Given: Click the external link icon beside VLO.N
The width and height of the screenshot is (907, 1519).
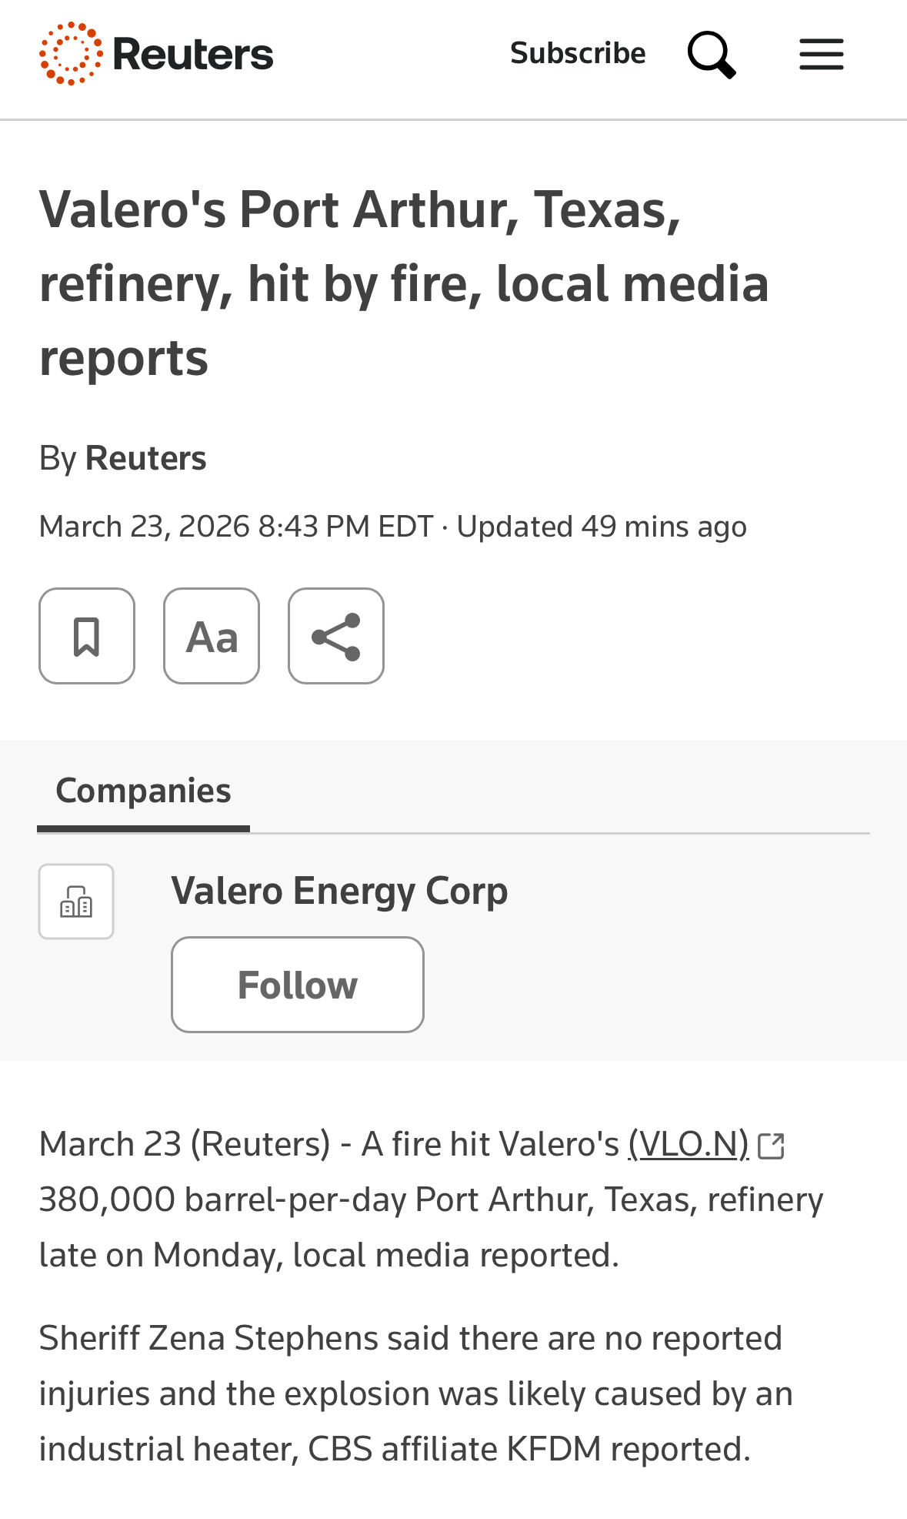Looking at the screenshot, I should [x=771, y=1146].
